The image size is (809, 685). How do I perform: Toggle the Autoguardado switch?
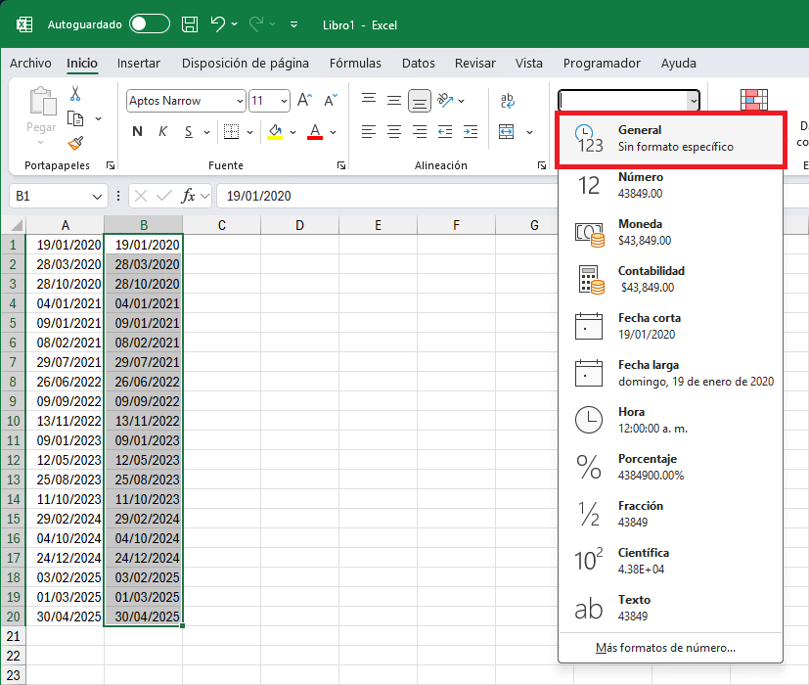point(149,23)
